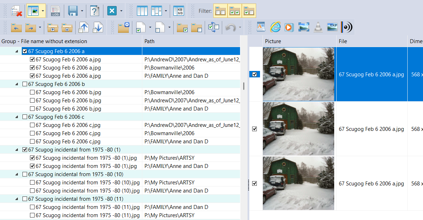Open with Internet Explorer icon
The image size is (423, 220).
point(275,27)
